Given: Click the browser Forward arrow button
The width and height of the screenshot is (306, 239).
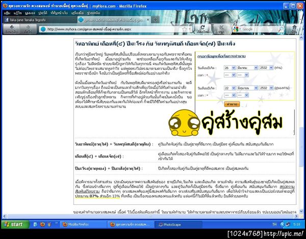Looking at the screenshot, I should click(28, 29).
